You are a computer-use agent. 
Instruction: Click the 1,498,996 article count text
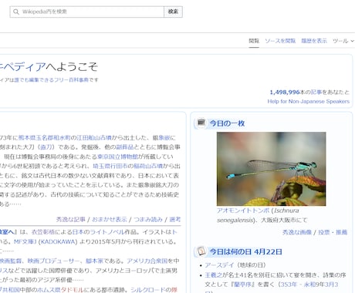point(285,92)
